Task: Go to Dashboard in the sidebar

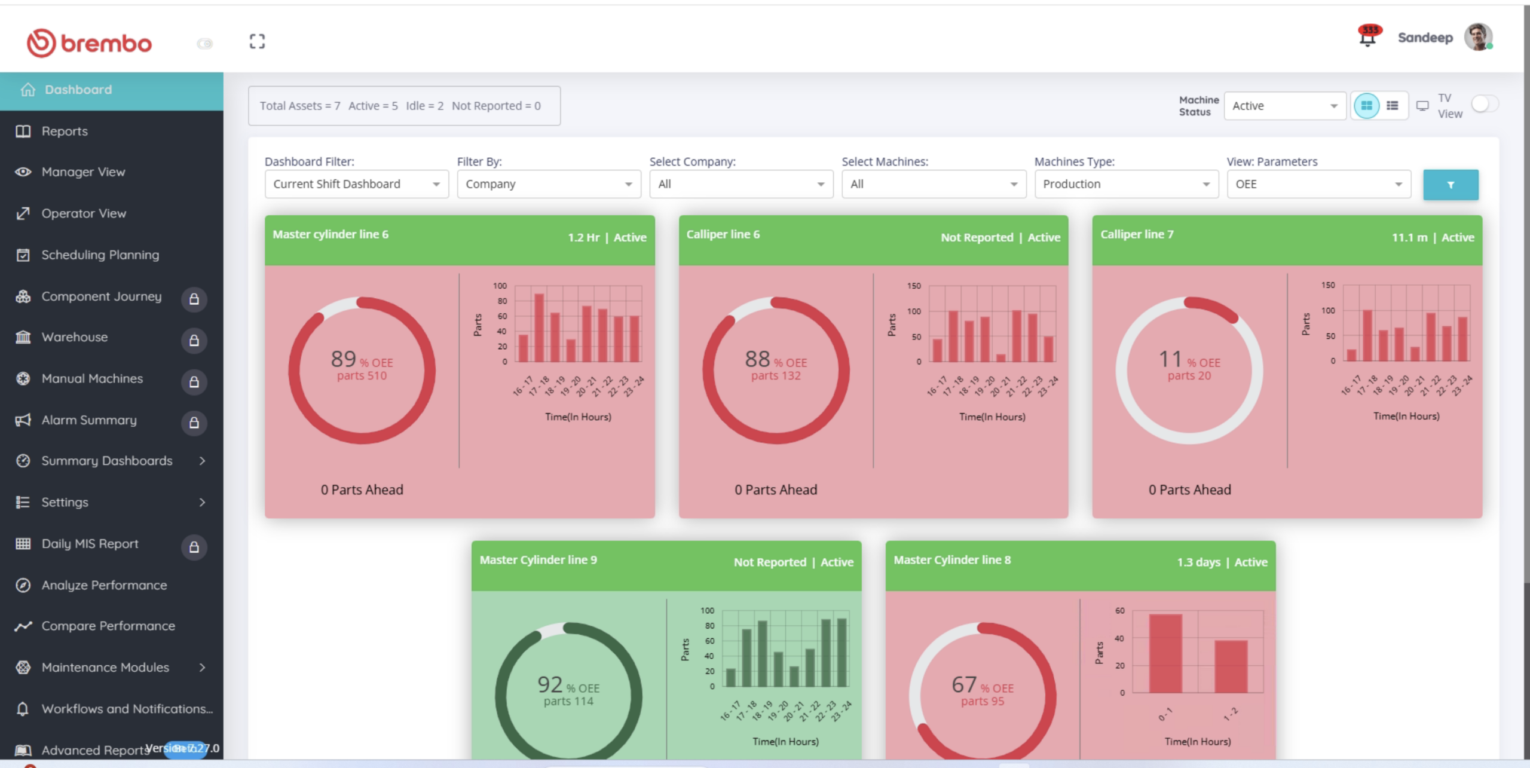Action: 112,90
